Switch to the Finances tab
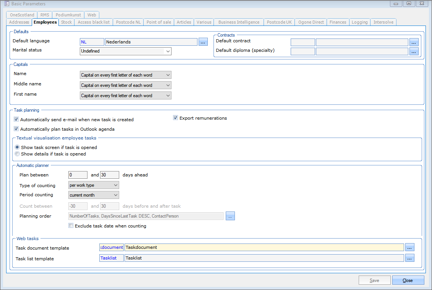 (338, 22)
